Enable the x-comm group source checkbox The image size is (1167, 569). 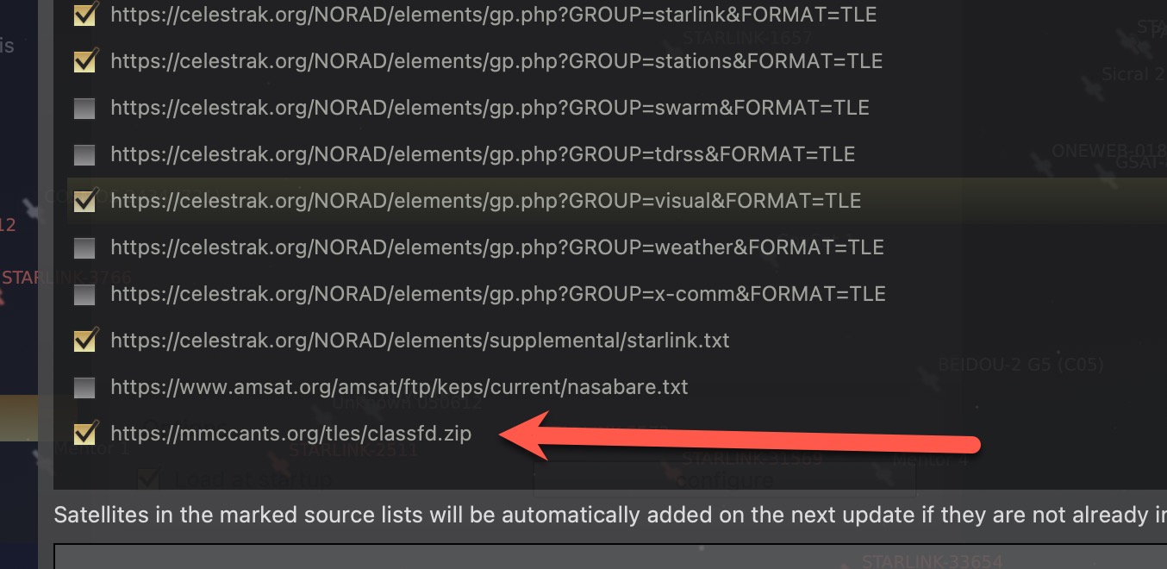(84, 295)
